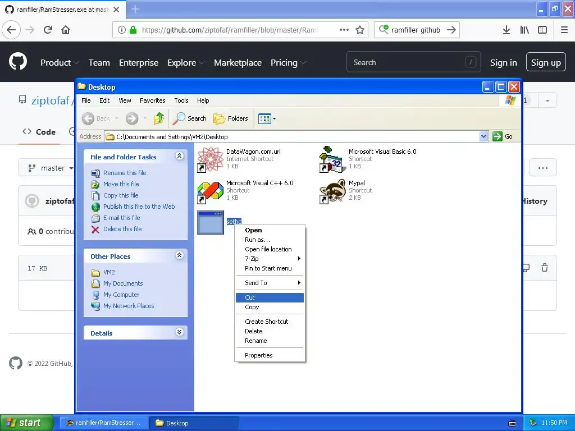The image size is (575, 431).
Task: Click the disabled Back arrow in Explorer
Action: point(88,118)
